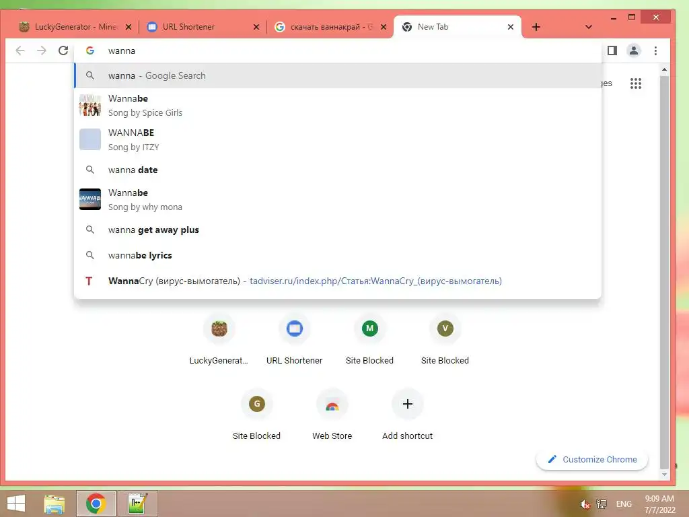Open the Google apps grid
This screenshot has width=689, height=517.
[x=635, y=83]
